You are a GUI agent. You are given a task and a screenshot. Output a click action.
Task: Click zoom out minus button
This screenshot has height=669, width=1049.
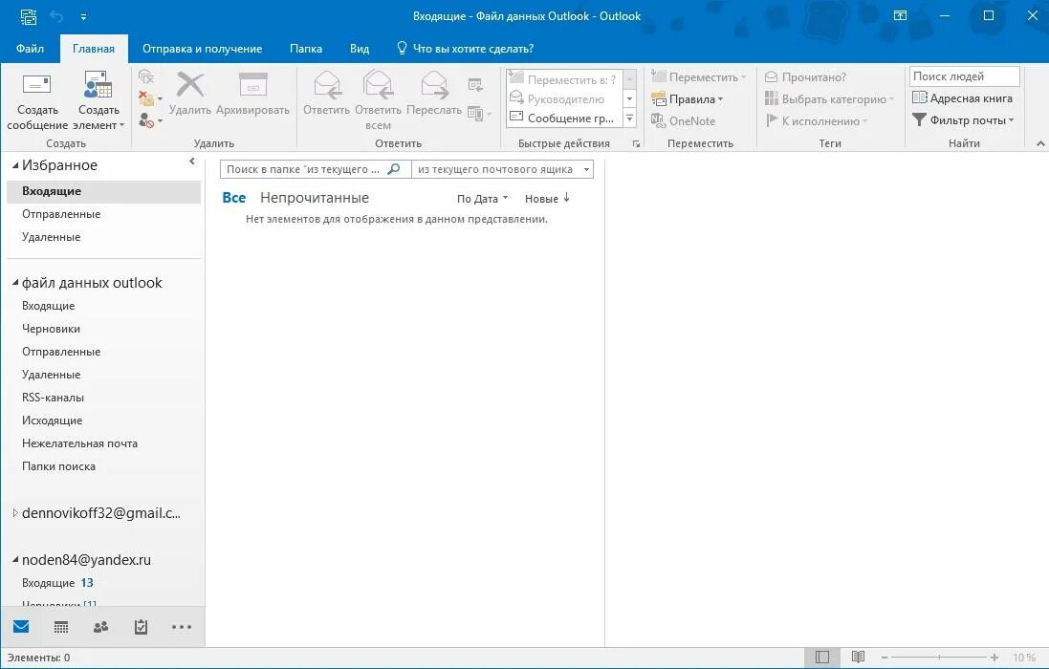885,658
